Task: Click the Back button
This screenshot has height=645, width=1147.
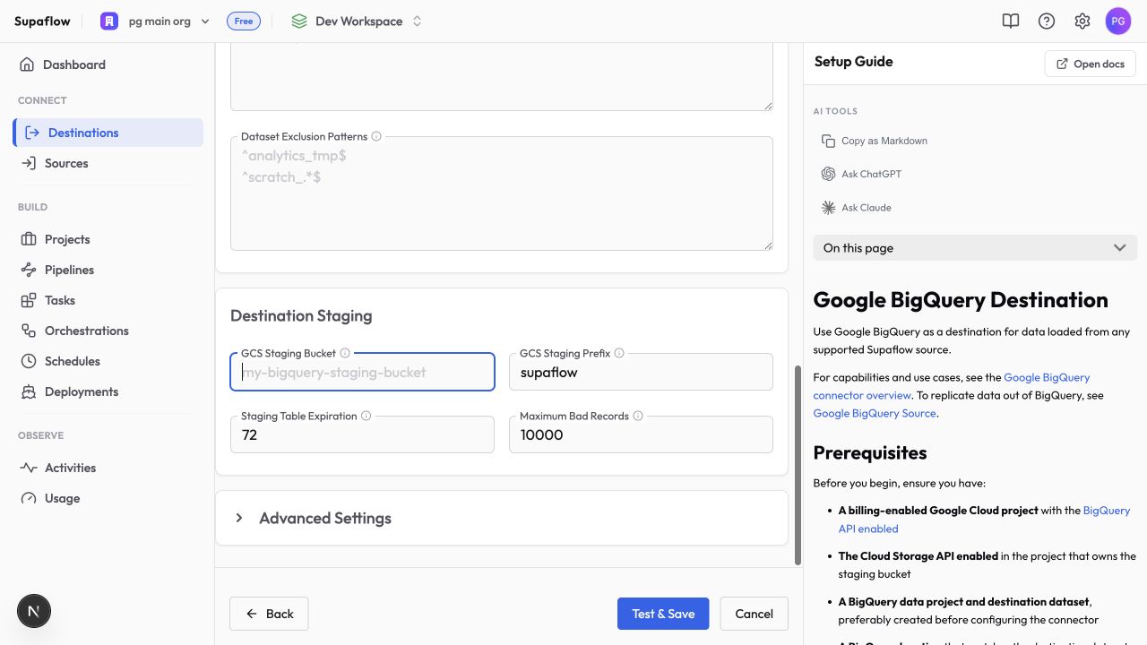Action: pyautogui.click(x=269, y=614)
